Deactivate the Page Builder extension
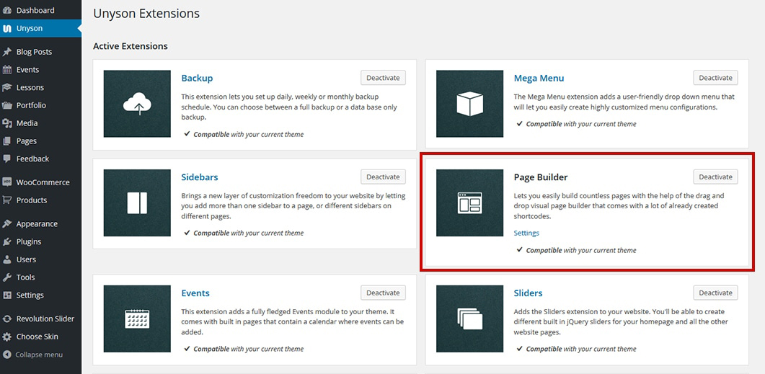The width and height of the screenshot is (765, 374). click(716, 177)
